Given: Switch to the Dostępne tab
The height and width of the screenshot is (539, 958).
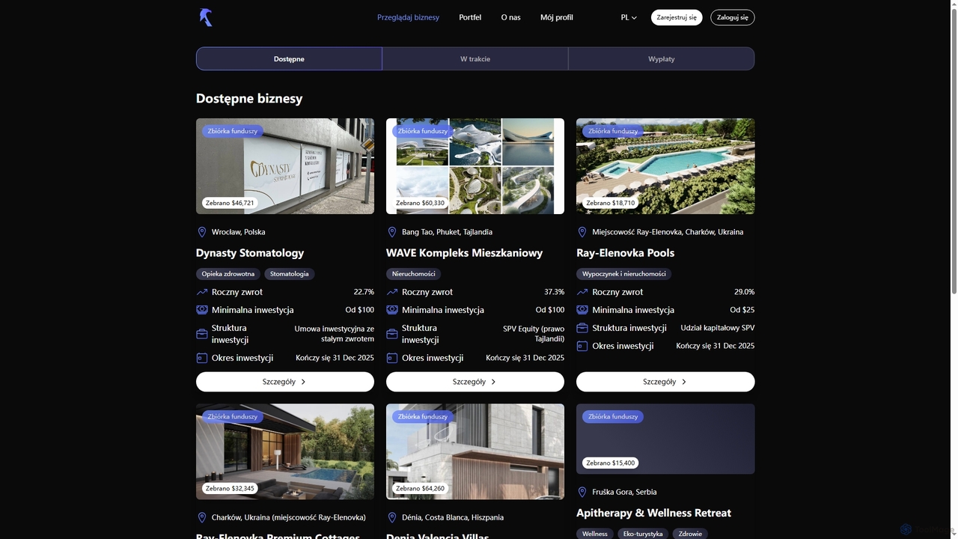Looking at the screenshot, I should pos(289,58).
